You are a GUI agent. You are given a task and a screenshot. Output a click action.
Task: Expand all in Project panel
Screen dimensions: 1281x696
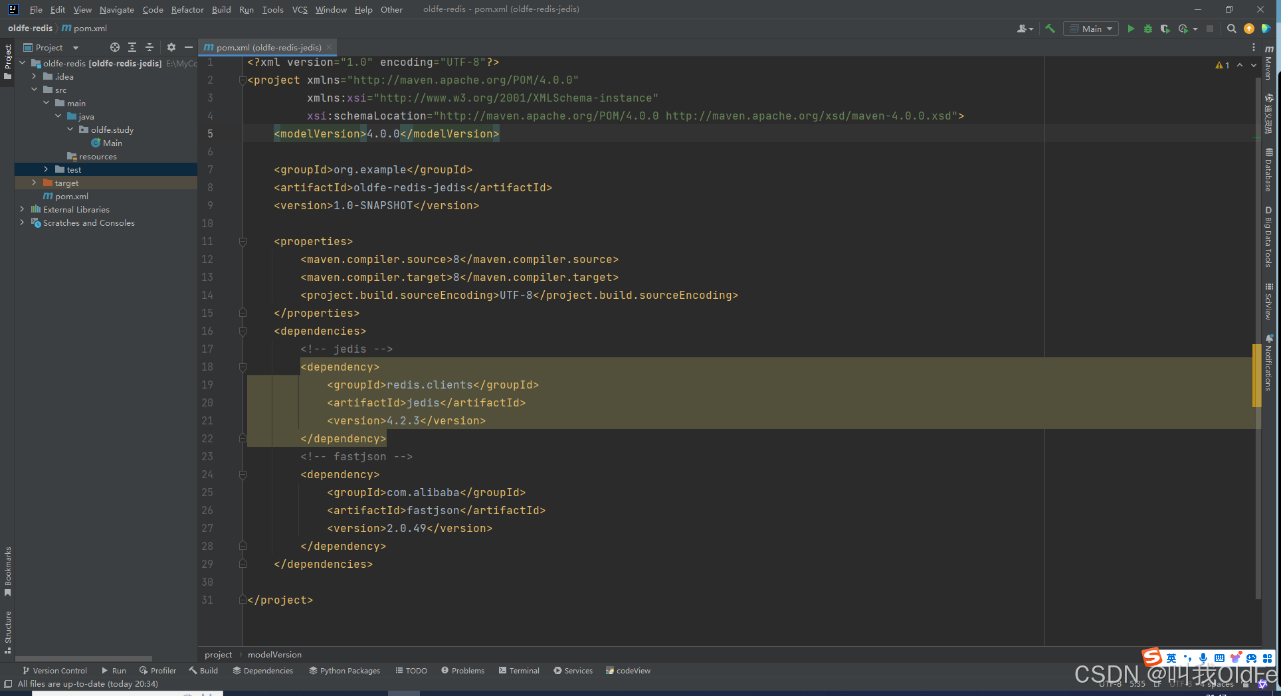click(132, 47)
